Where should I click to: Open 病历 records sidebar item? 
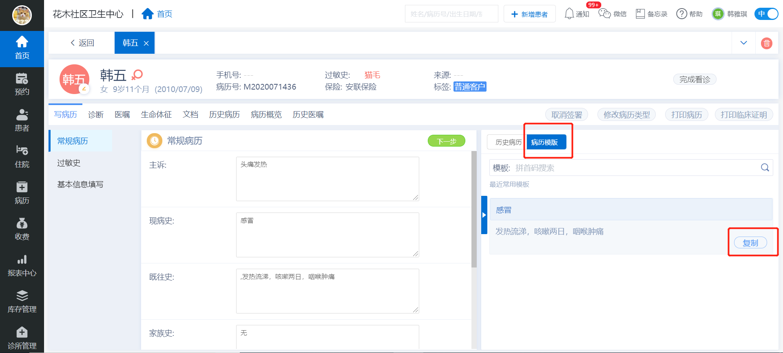coord(22,193)
